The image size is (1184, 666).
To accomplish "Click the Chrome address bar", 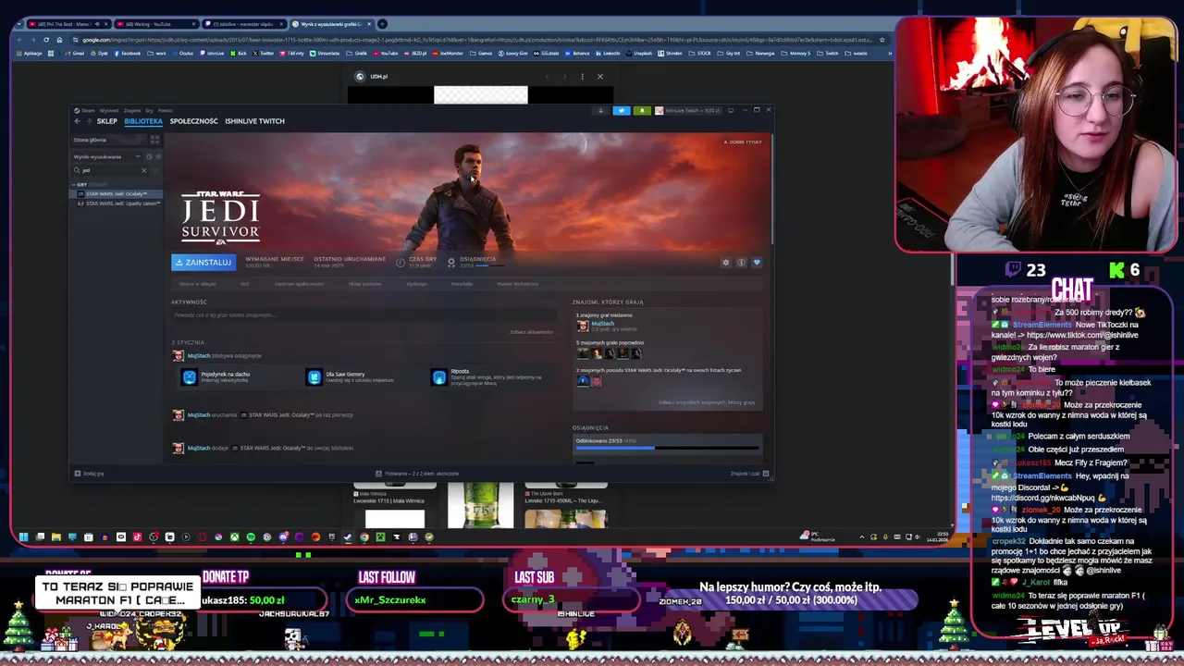I will point(476,40).
